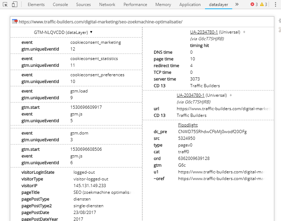Switch to the Elements tab
Image resolution: width=281 pixels, height=221 pixels.
[36, 5]
